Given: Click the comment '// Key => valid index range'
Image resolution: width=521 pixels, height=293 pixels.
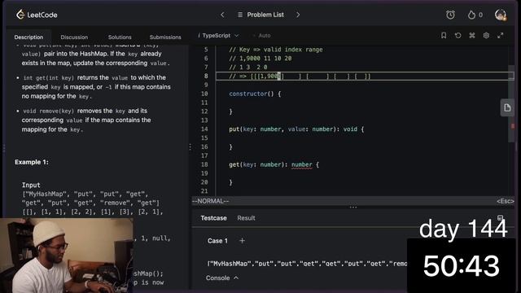Looking at the screenshot, I should coord(276,50).
